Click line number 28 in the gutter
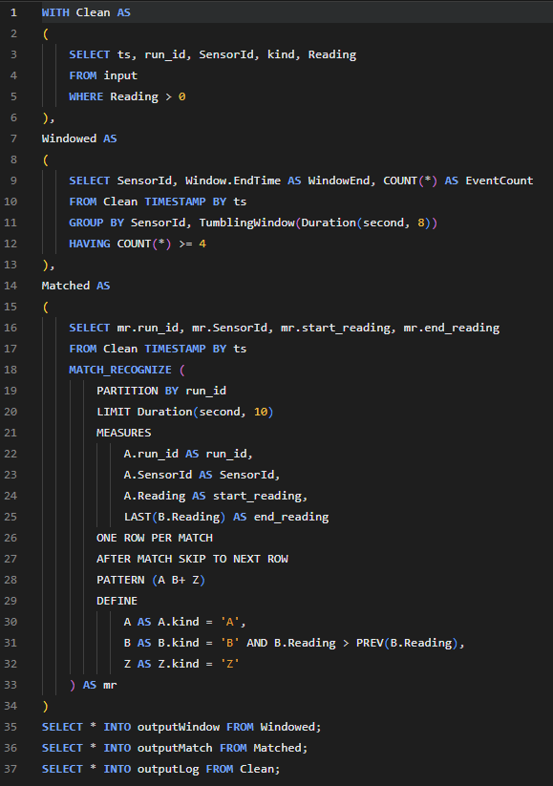The image size is (553, 786). click(x=11, y=580)
